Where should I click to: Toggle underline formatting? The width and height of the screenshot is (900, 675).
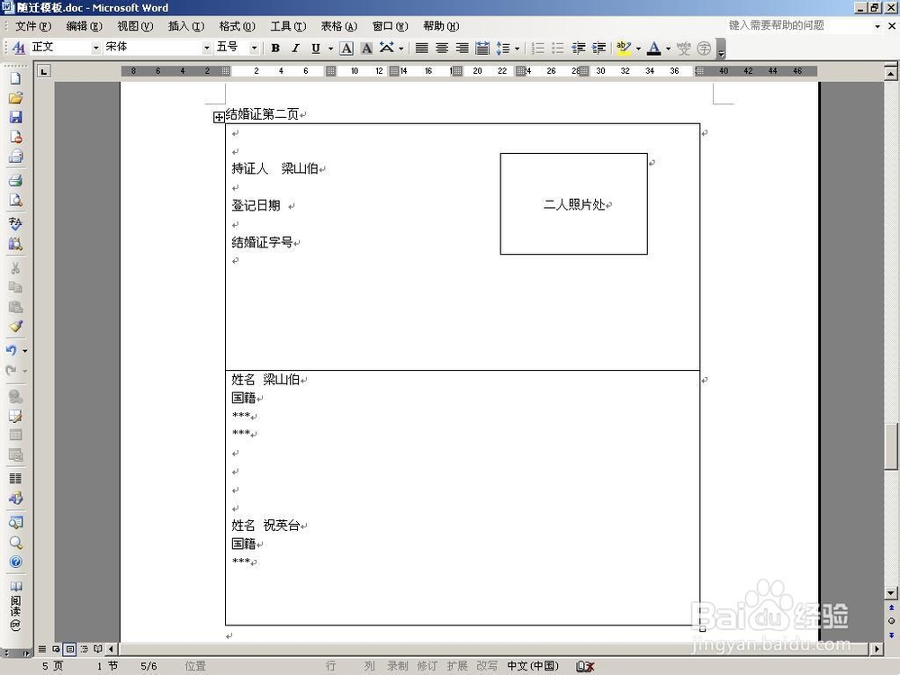tap(313, 48)
